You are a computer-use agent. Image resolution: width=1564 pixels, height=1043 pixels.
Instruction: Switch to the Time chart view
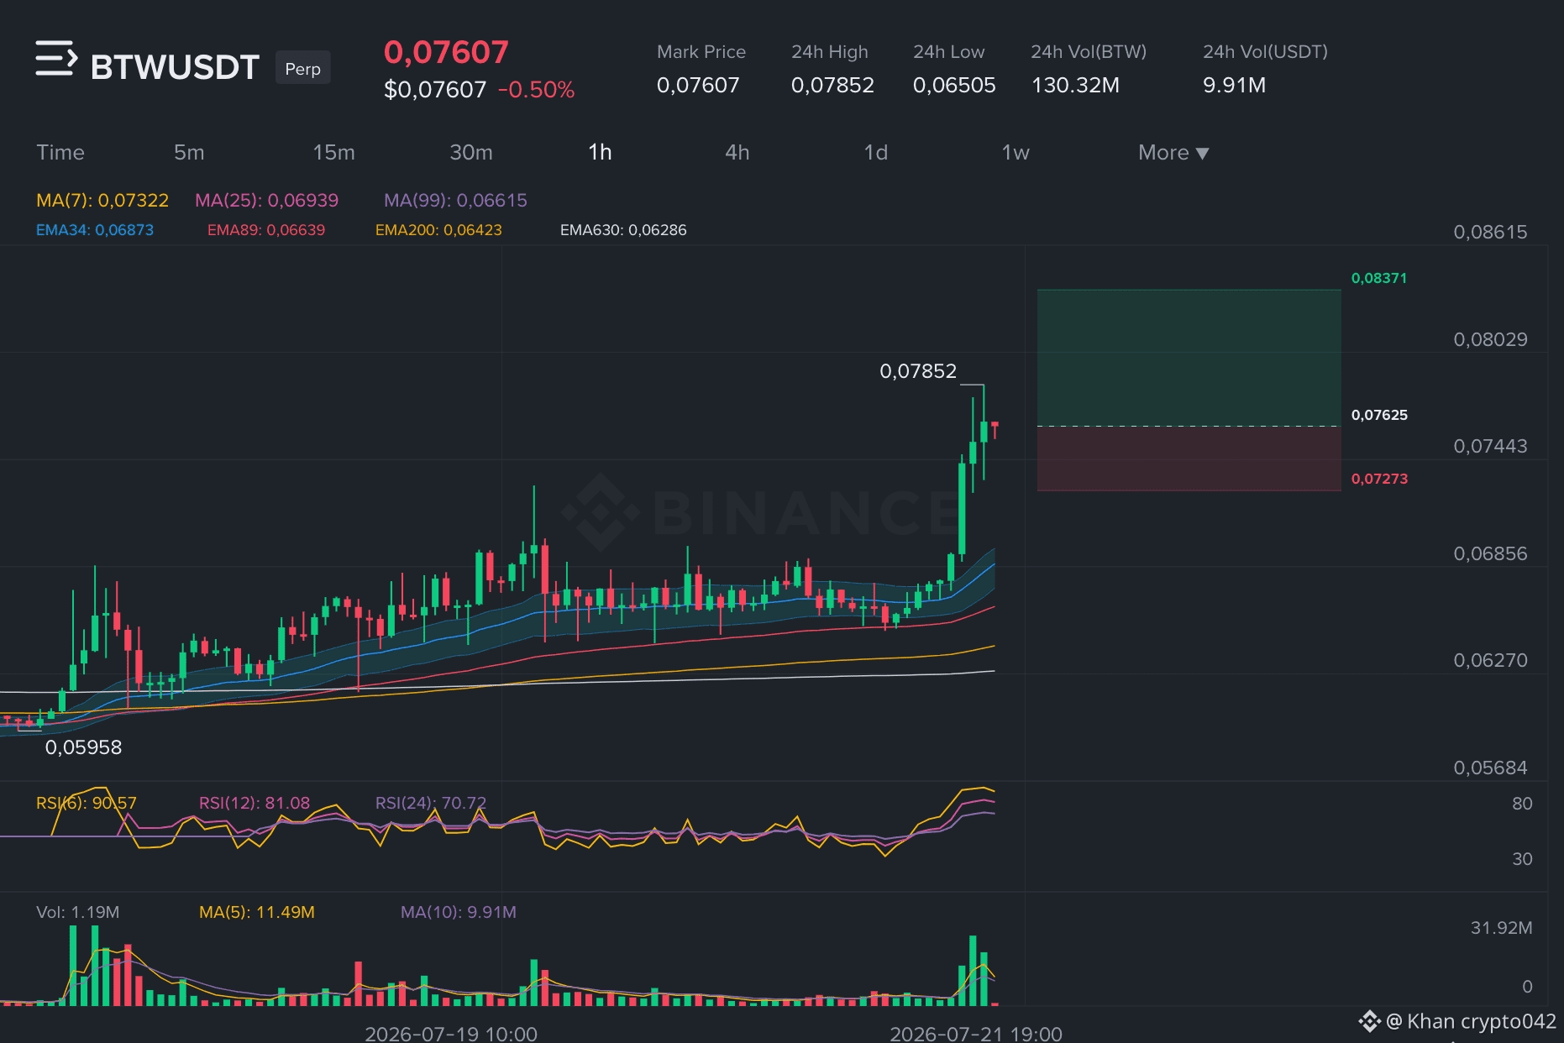pyautogui.click(x=60, y=152)
